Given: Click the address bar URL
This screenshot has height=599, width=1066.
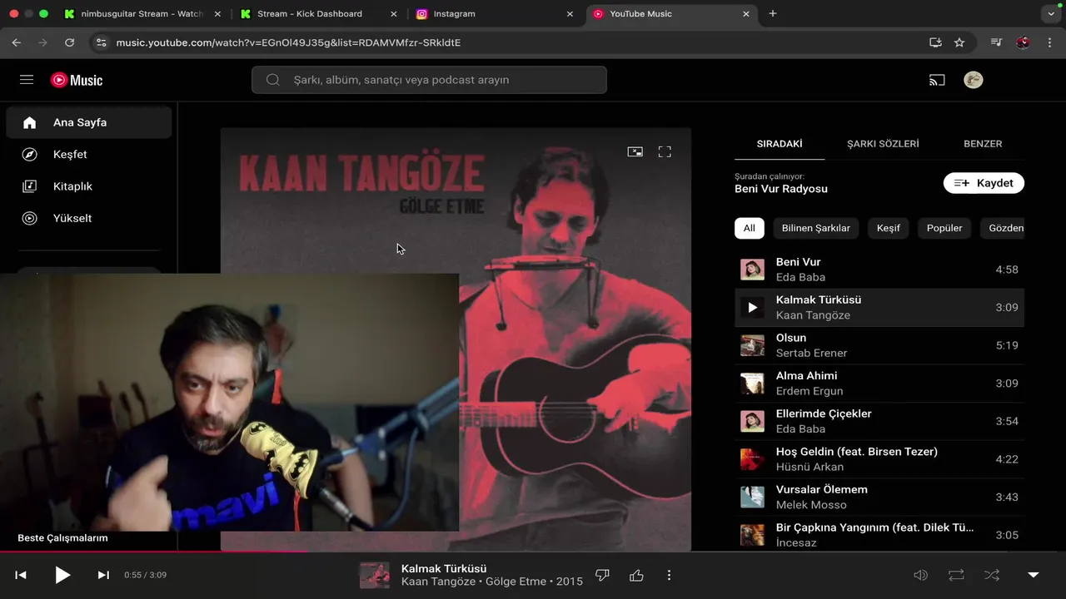Looking at the screenshot, I should (x=288, y=42).
